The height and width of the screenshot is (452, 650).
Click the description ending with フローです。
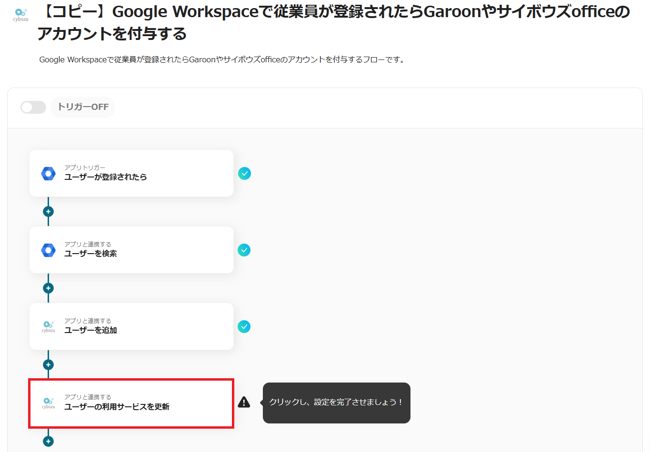222,60
